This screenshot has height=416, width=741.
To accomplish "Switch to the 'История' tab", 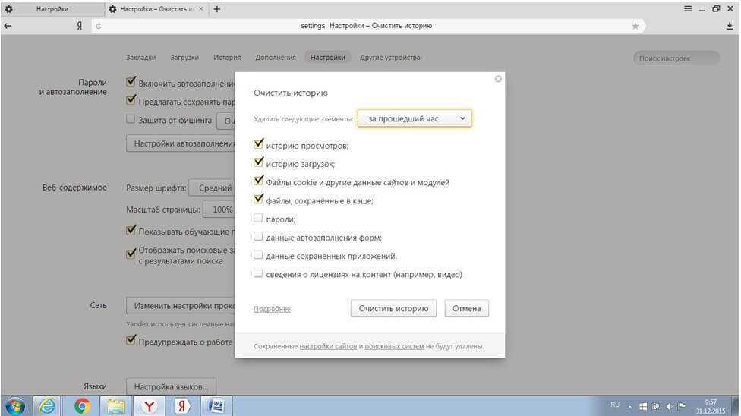I will pos(227,58).
